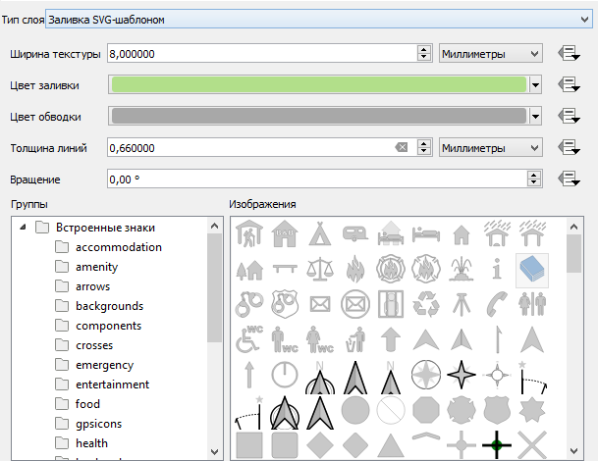Select the camping tent SVG symbol
The width and height of the screenshot is (598, 461).
pyautogui.click(x=319, y=233)
